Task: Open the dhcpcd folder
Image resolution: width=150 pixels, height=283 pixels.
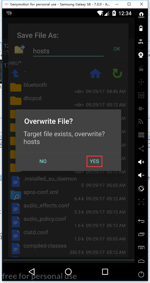Action: [x=68, y=101]
